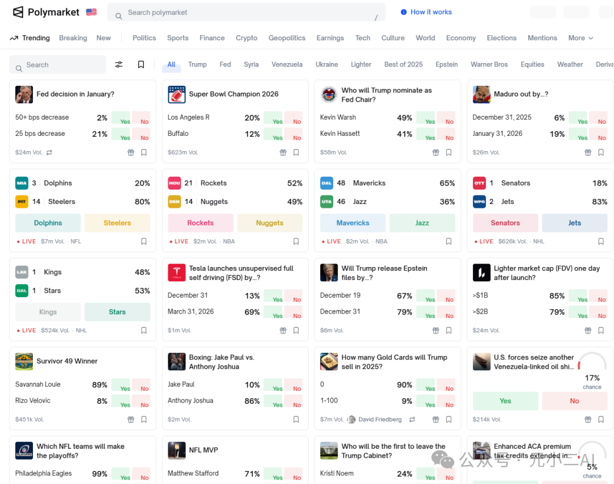Select the All topic filter

click(x=172, y=65)
